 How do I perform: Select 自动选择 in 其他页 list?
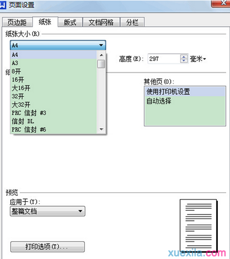[x=185, y=101]
